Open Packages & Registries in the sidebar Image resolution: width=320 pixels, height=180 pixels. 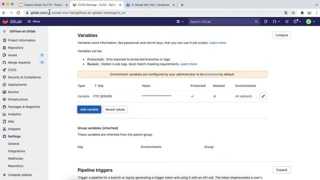[24, 106]
